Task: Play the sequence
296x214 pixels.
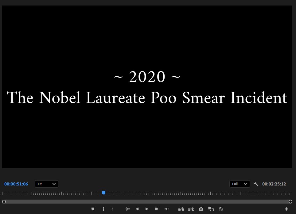Action: tap(147, 209)
